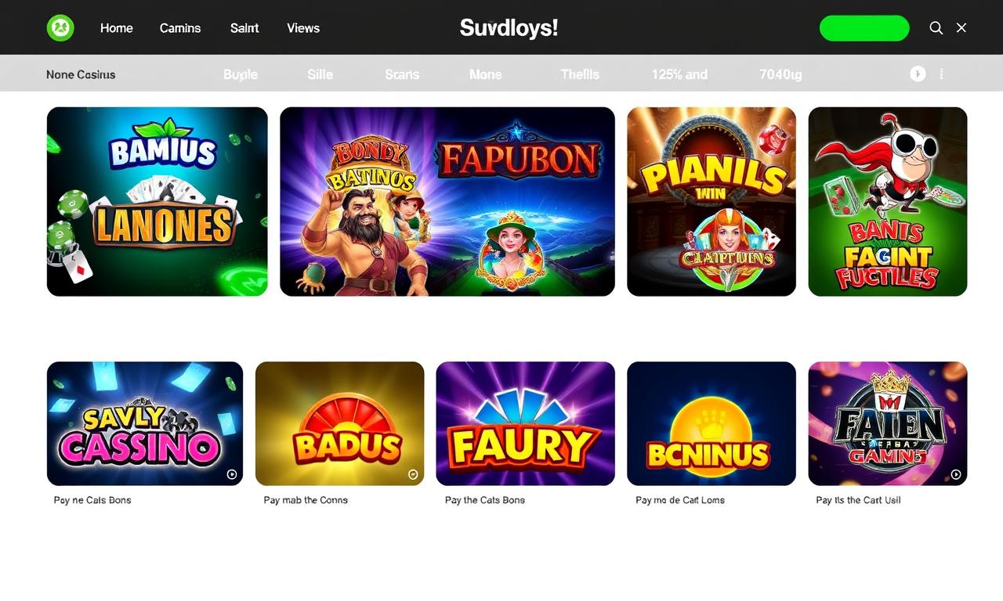Select the Bugle filter tab
This screenshot has height=601, width=1003.
[x=241, y=74]
